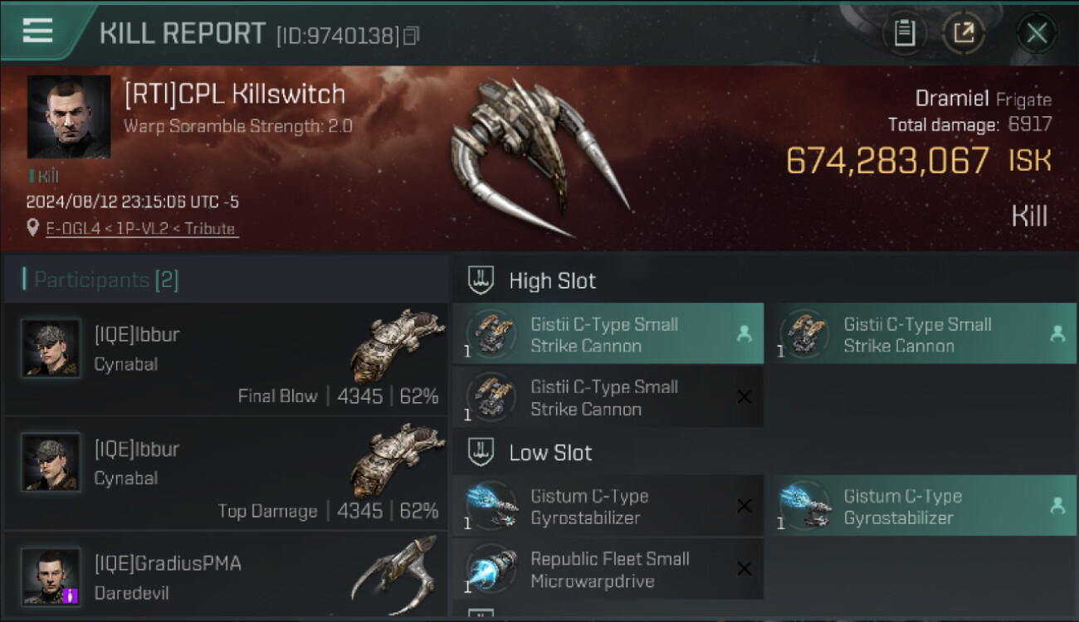The height and width of the screenshot is (622, 1079).
Task: Click the clipboard report icon
Action: coord(904,33)
